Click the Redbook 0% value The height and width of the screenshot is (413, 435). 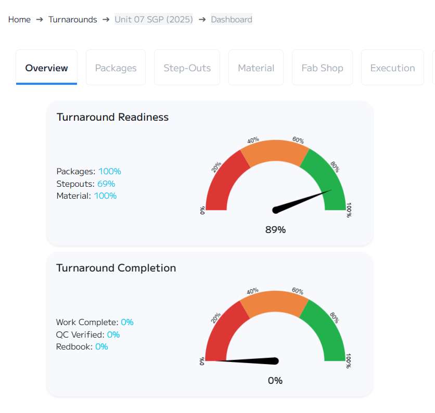[101, 346]
